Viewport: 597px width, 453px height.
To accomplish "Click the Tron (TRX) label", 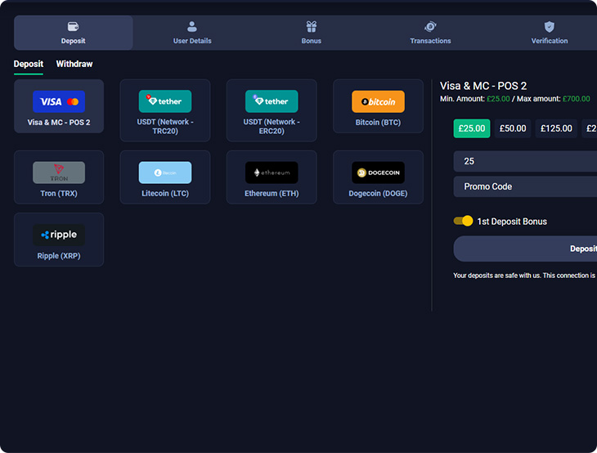I will coord(59,193).
